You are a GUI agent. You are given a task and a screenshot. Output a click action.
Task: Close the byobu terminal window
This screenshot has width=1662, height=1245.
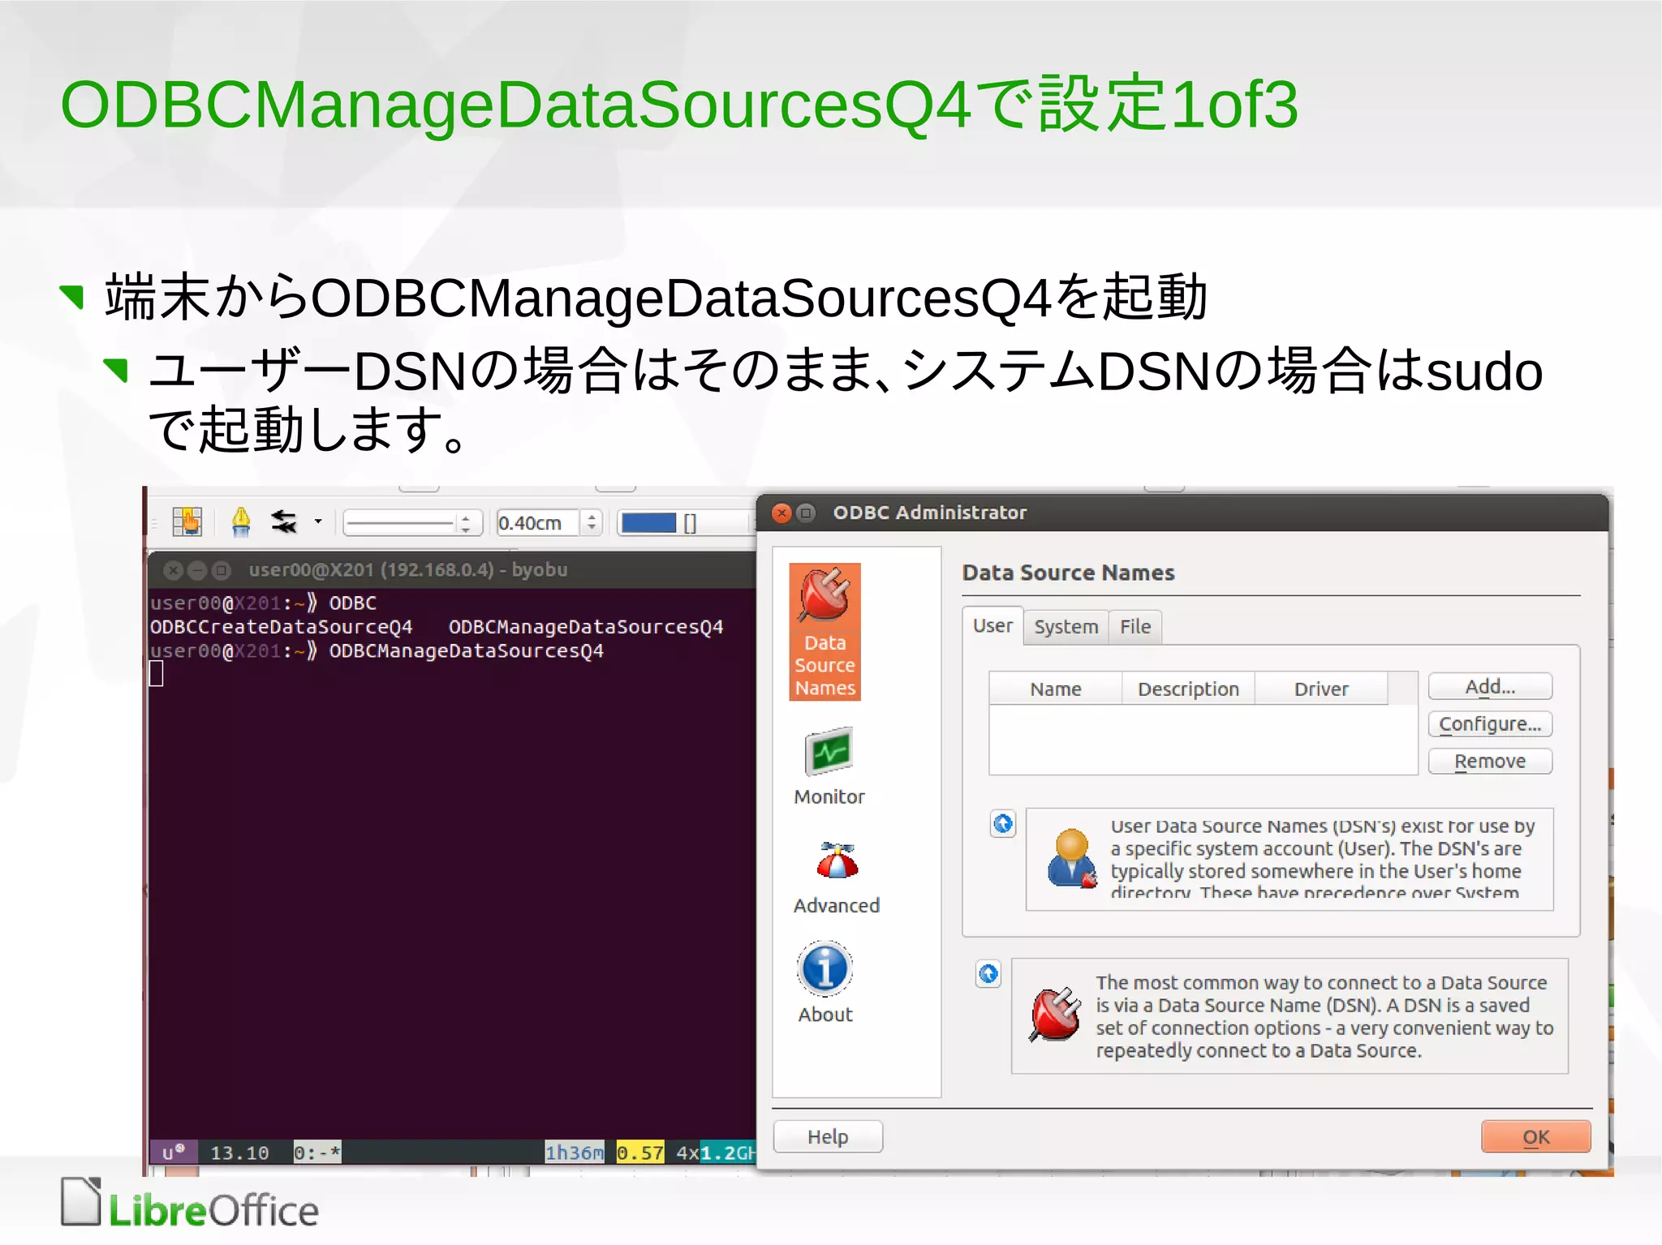coord(173,570)
